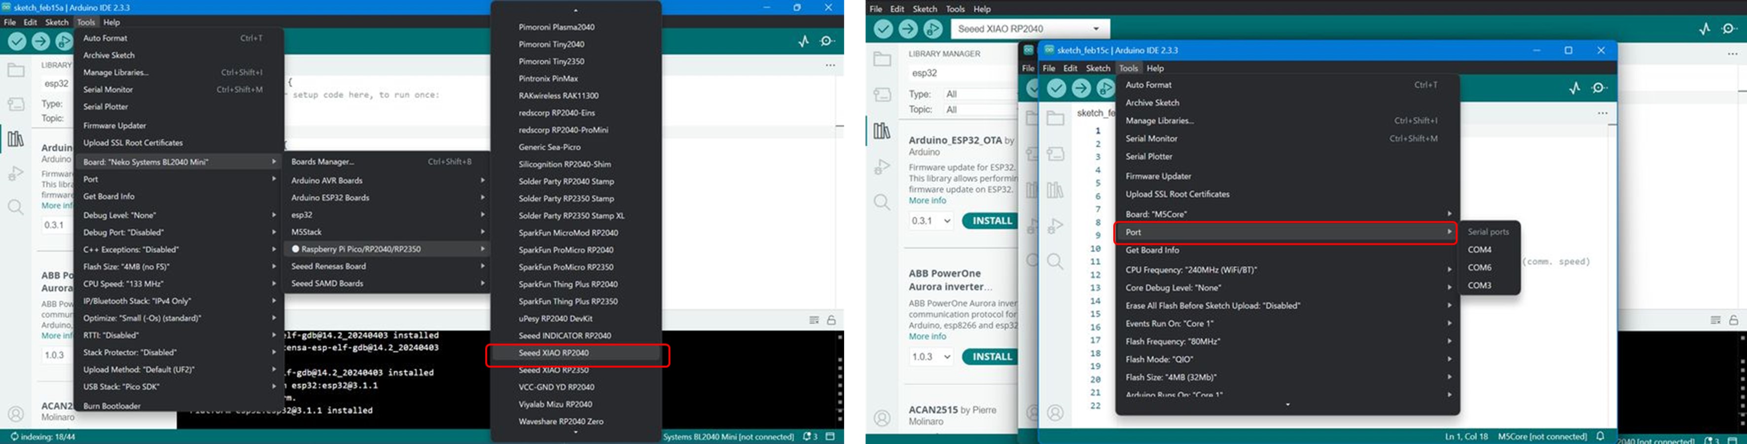Click Upload arrow icon in sketch_feb15c window

click(x=1081, y=88)
